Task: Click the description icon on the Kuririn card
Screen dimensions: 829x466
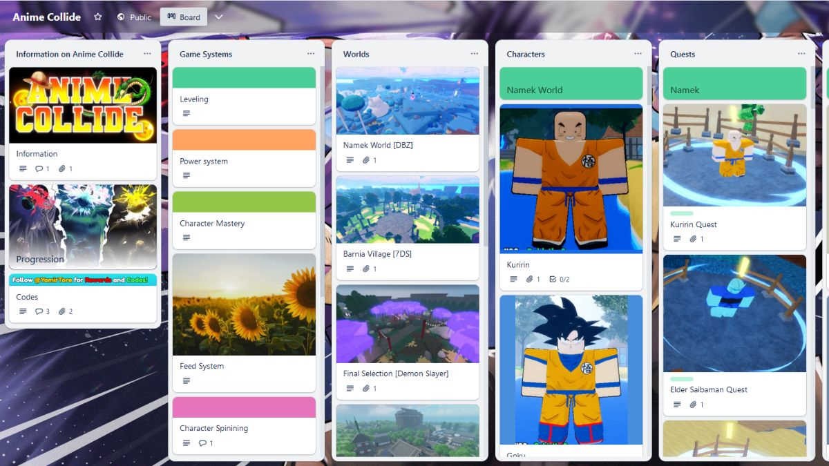Action: [513, 279]
